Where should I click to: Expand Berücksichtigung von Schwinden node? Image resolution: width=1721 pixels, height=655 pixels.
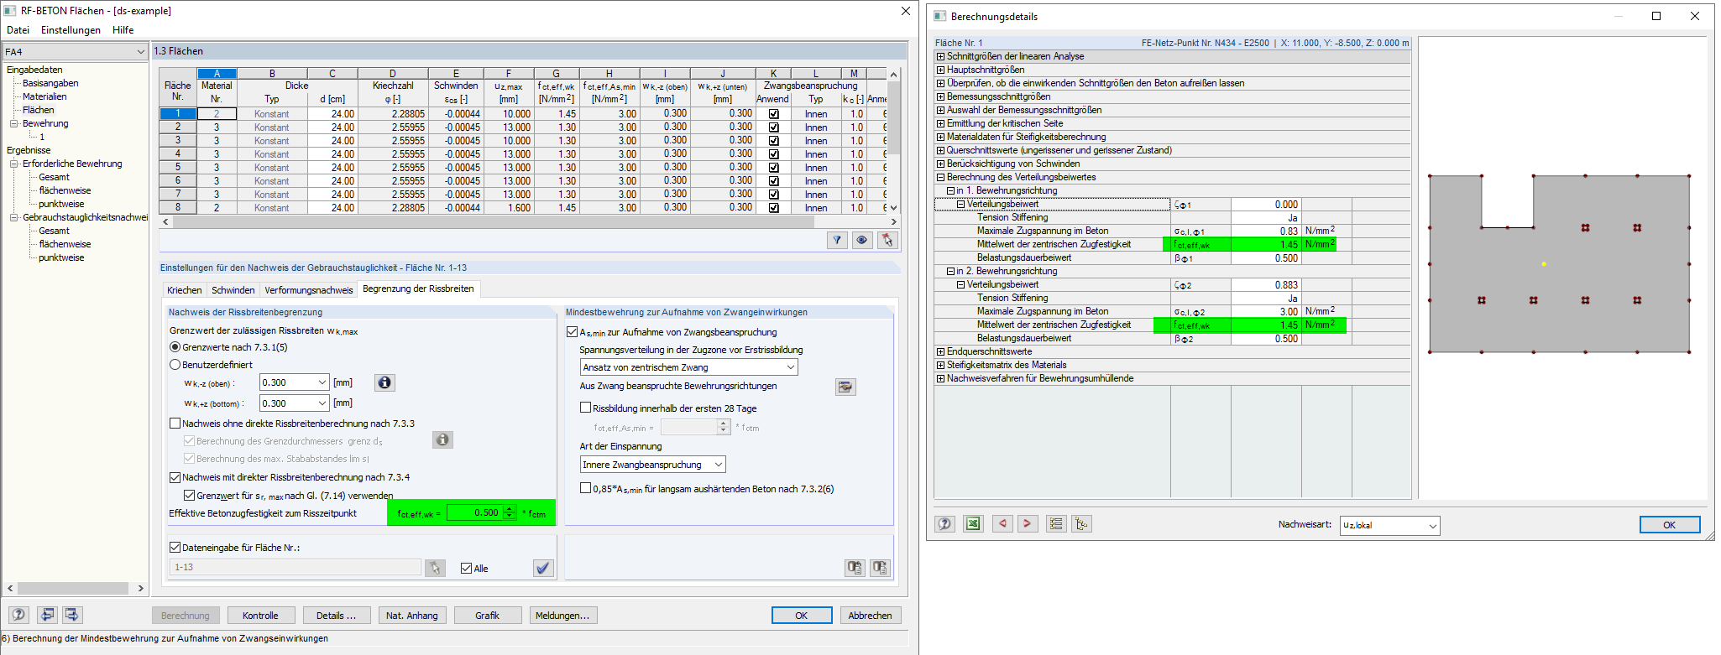click(x=941, y=164)
